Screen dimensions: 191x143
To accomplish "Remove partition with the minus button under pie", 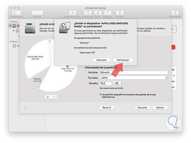I will coord(54,97).
